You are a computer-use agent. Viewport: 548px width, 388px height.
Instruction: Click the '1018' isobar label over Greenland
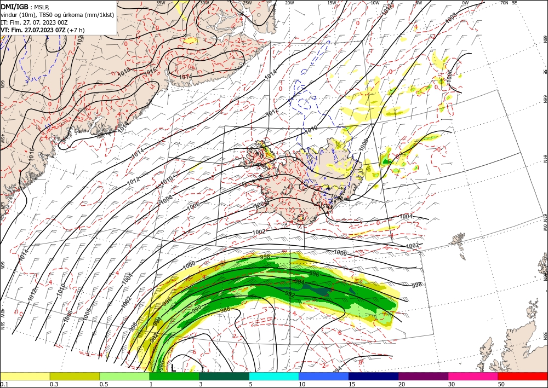124,72
